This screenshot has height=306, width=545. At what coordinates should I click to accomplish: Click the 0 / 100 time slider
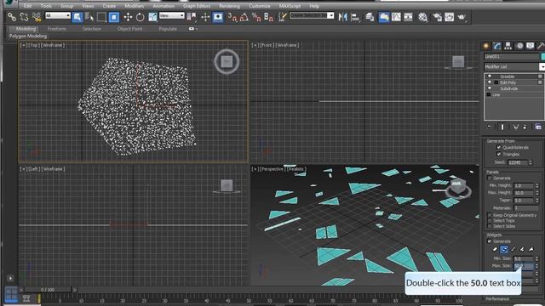point(48,289)
